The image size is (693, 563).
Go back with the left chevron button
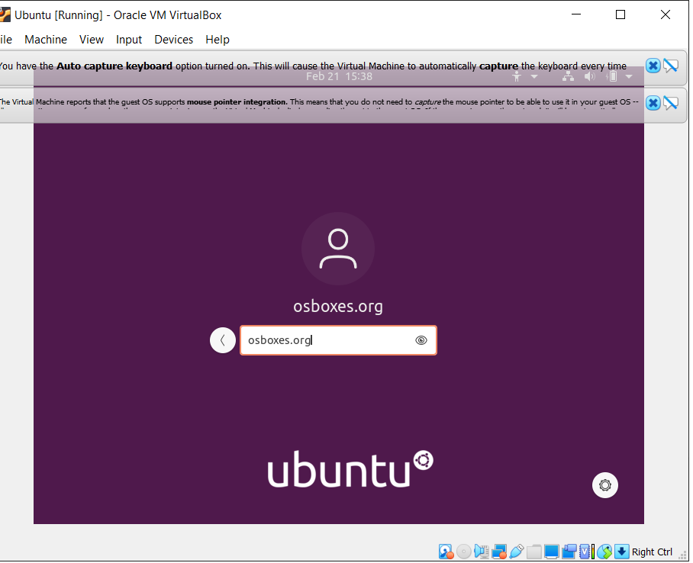coord(223,340)
